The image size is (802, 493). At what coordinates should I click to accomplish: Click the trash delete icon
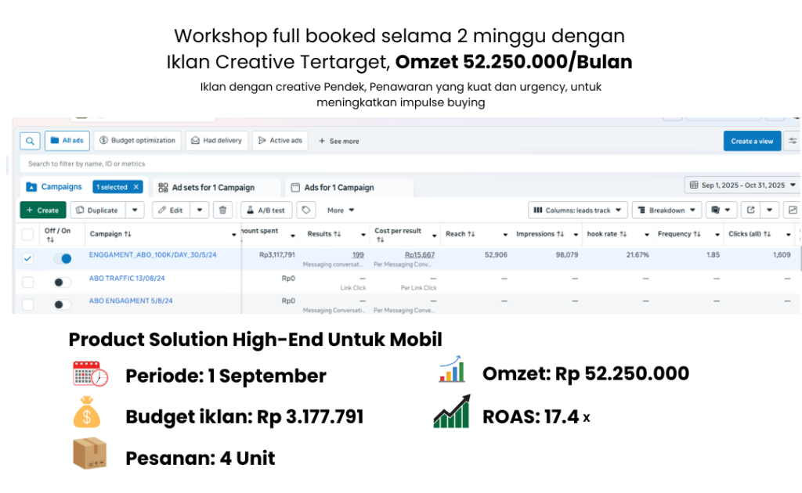coord(222,211)
